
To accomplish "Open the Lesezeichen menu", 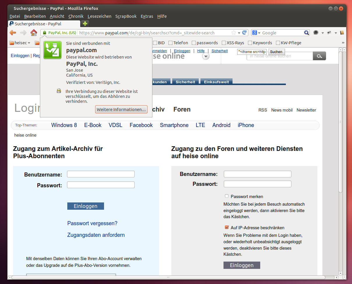I will tap(99, 16).
